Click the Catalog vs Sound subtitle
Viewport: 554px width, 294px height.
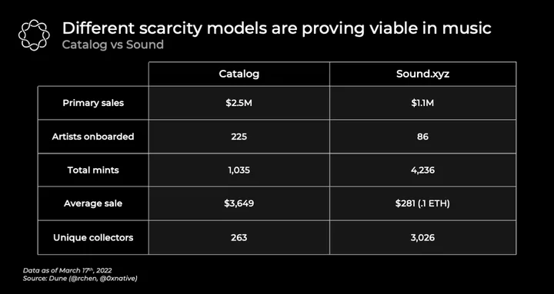[113, 45]
